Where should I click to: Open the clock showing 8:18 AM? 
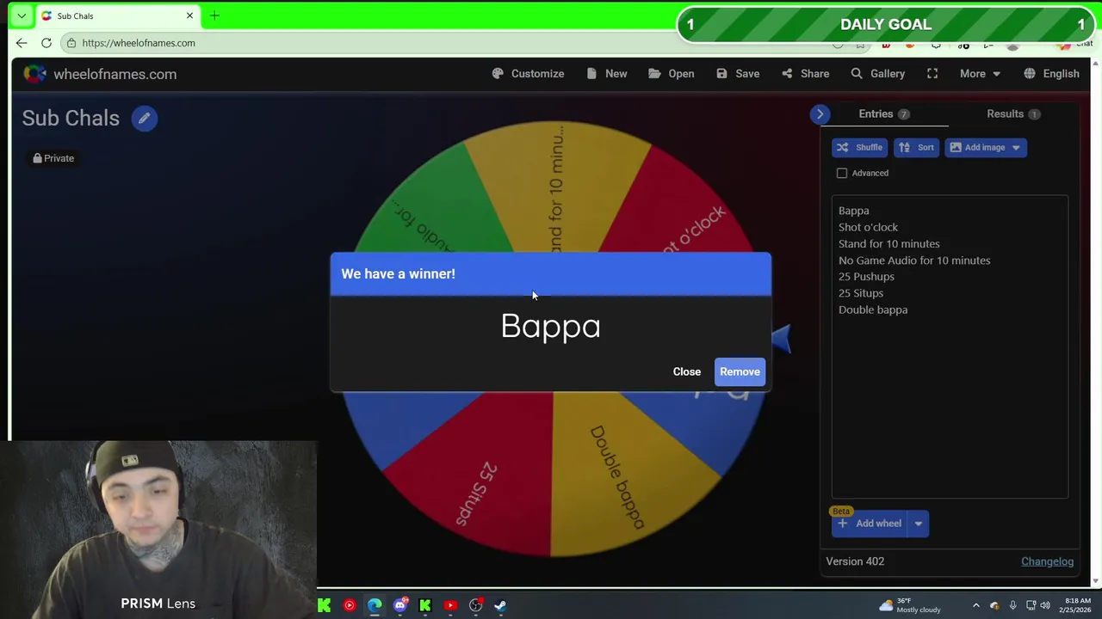(1077, 605)
